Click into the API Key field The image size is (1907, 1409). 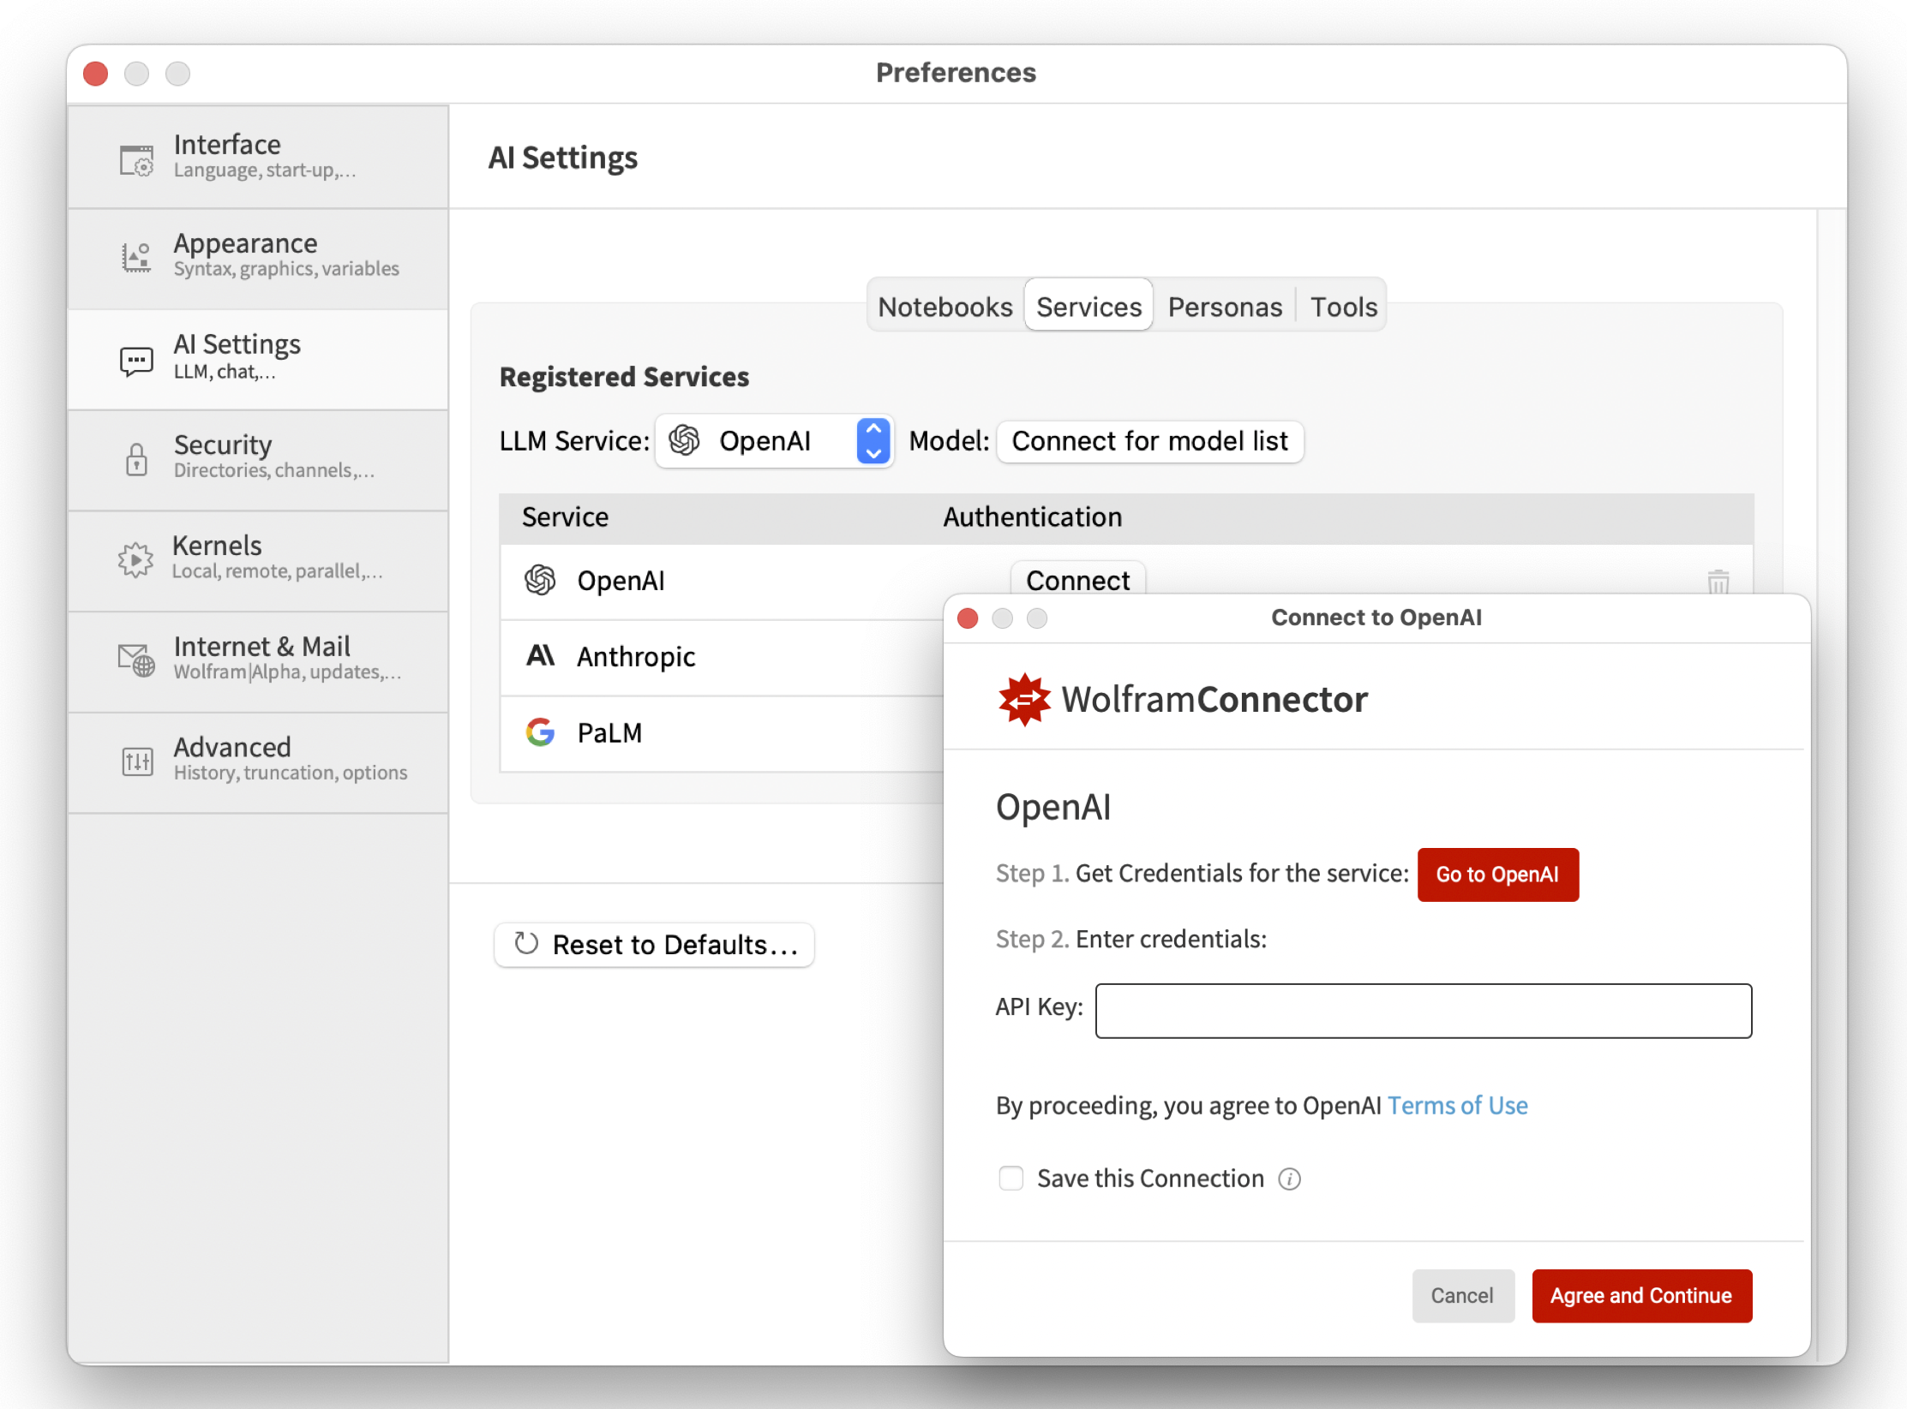tap(1423, 1011)
